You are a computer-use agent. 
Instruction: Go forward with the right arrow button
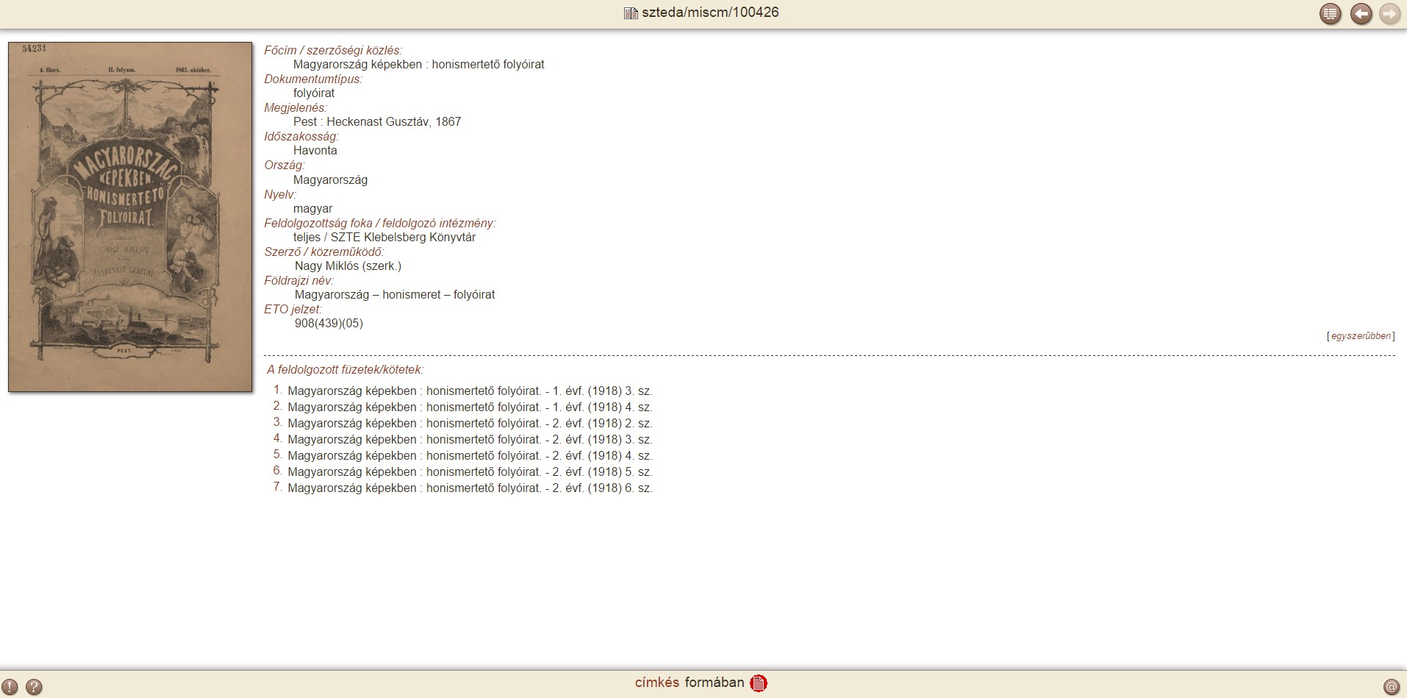pyautogui.click(x=1389, y=14)
